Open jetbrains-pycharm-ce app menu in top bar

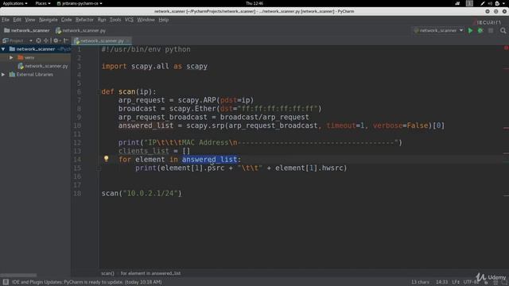[x=80, y=3]
